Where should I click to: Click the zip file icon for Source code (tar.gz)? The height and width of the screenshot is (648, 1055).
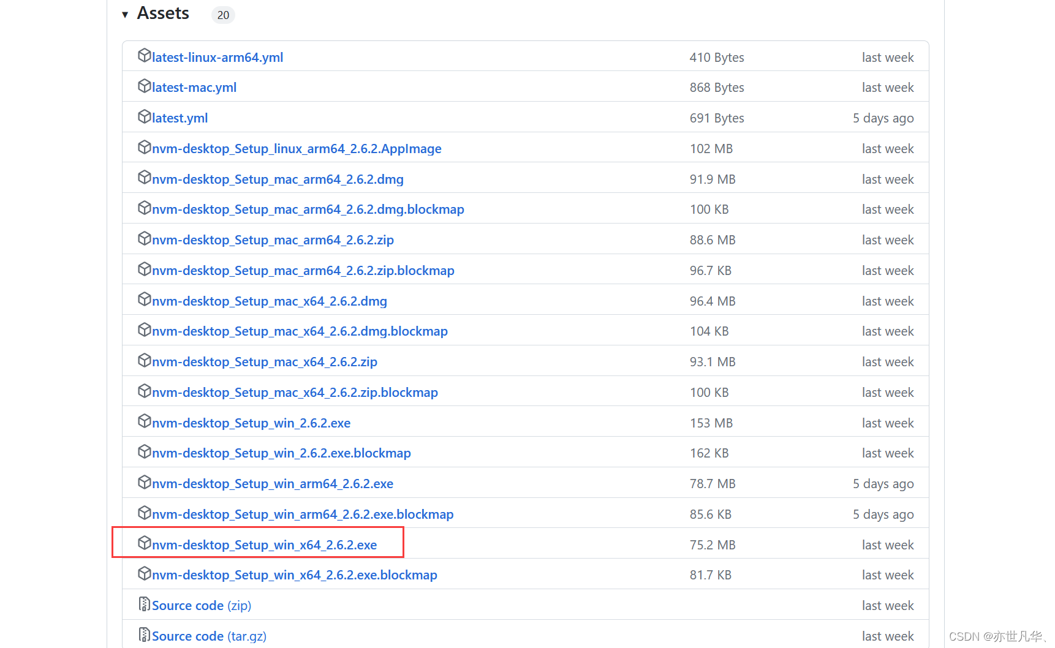click(145, 635)
